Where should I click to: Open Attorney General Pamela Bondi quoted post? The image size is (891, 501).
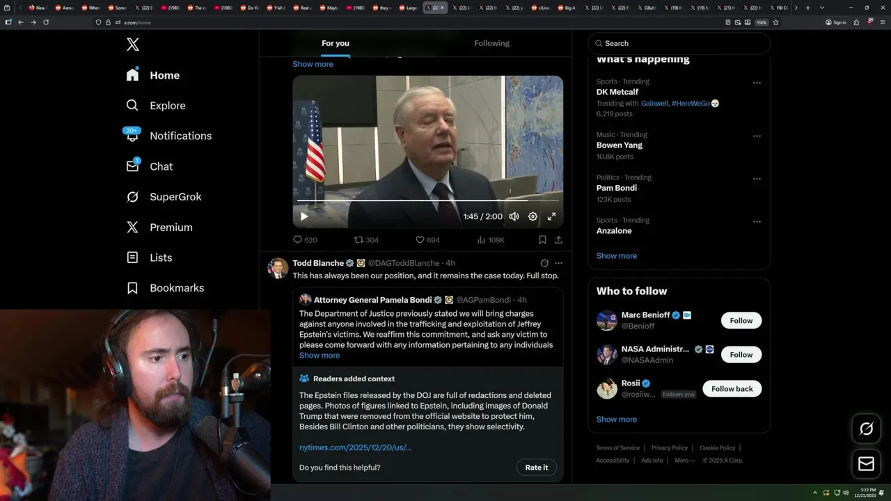pyautogui.click(x=427, y=327)
